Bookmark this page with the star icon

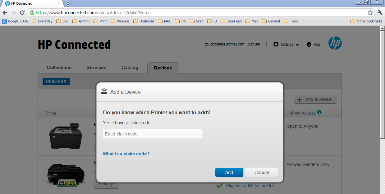pyautogui.click(x=370, y=13)
